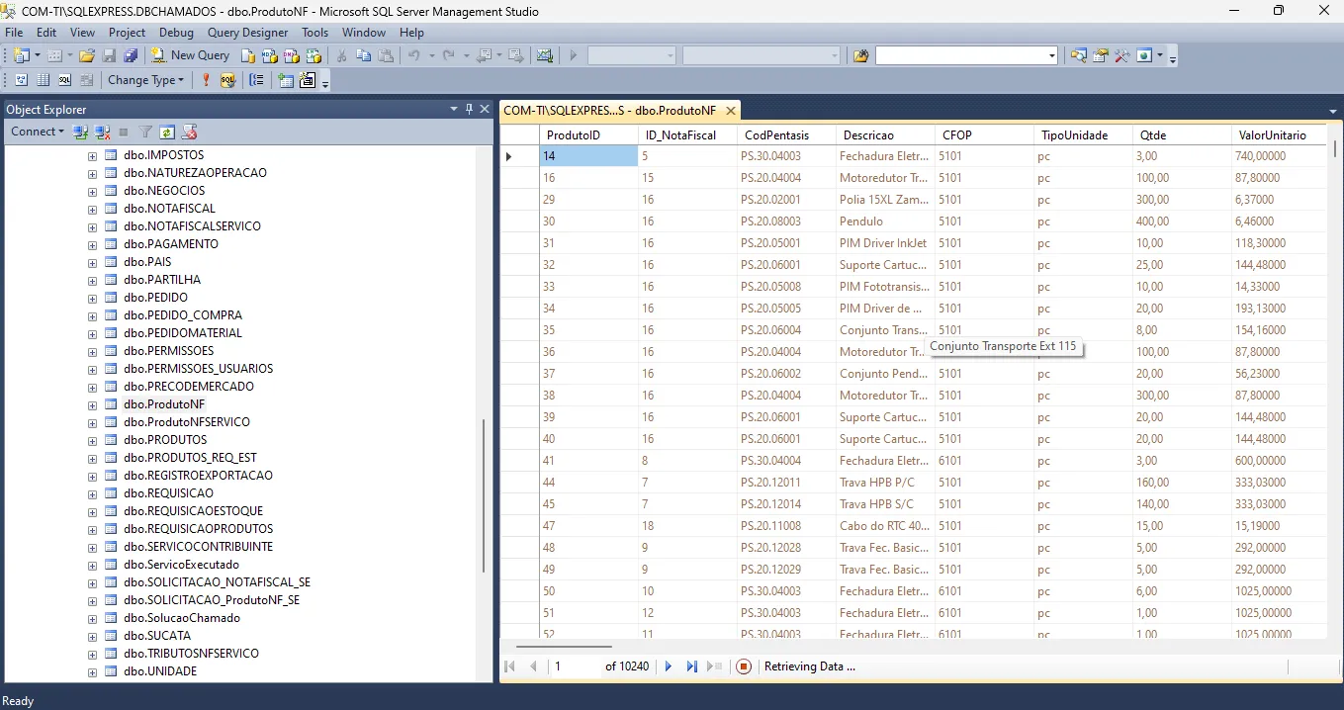Expand the dbo.PEDIDO_COMPRA table node
The image size is (1344, 710).
pyautogui.click(x=92, y=315)
